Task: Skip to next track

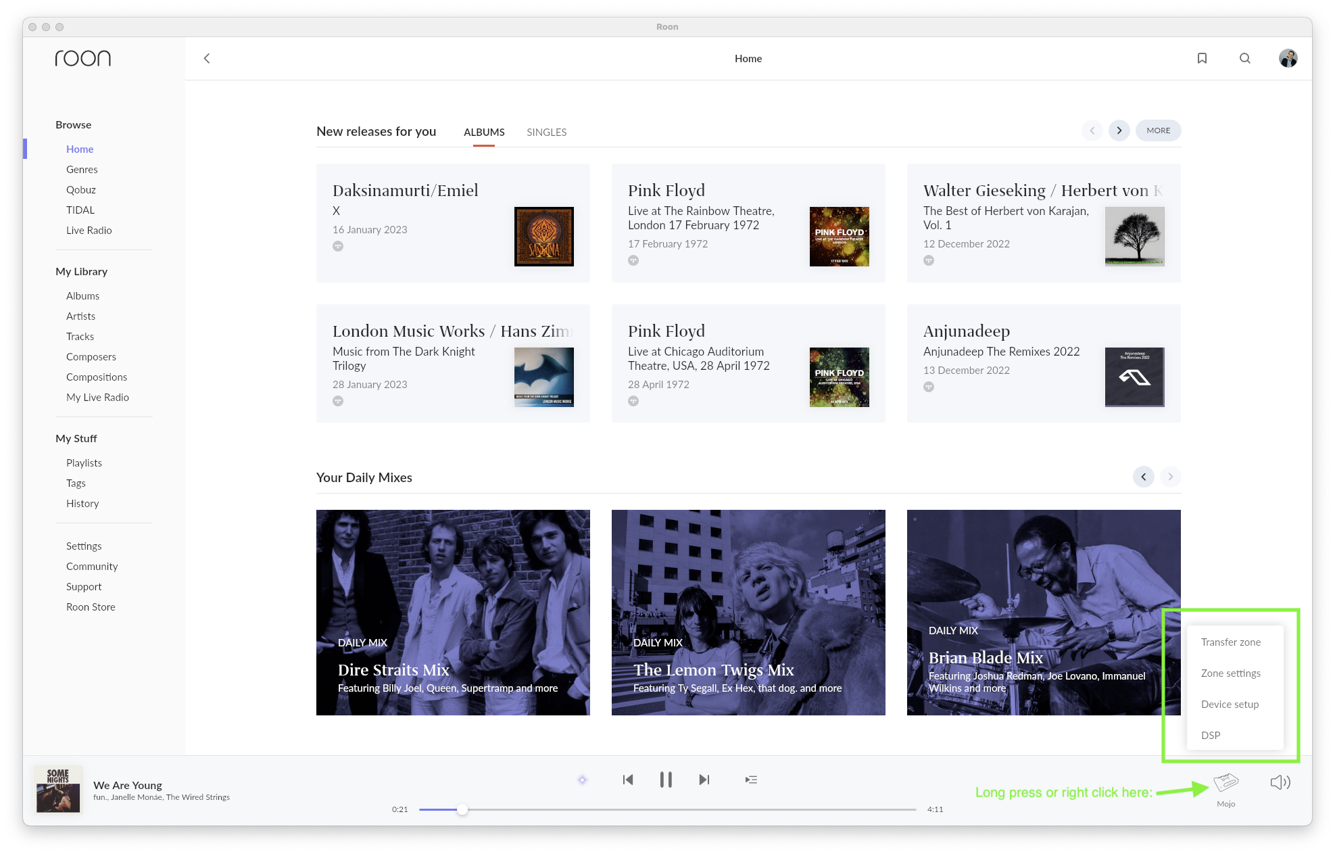Action: (704, 780)
